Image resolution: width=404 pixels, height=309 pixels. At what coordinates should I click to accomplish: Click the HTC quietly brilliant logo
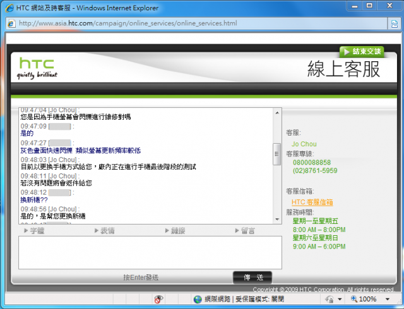(37, 68)
